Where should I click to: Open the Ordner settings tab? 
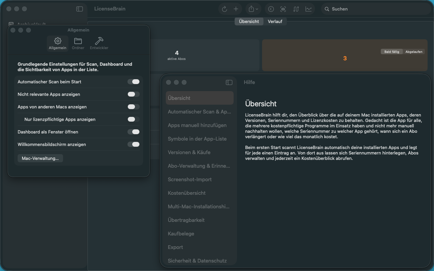pyautogui.click(x=78, y=44)
